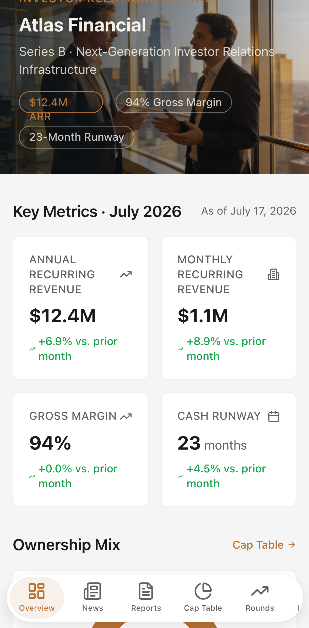Switch to the Rounds tab label
309x628 pixels.
click(260, 608)
